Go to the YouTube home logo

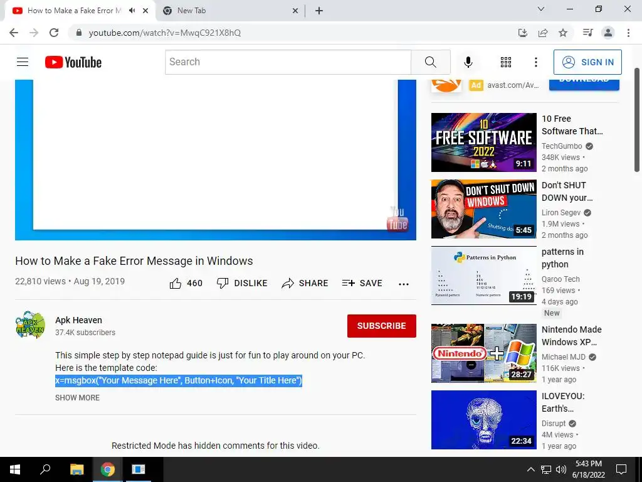[x=73, y=62]
